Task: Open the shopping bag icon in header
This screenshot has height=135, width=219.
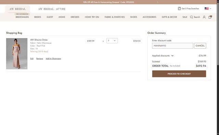Action: point(210,17)
